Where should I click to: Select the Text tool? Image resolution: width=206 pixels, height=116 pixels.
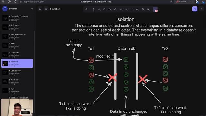point(137,9)
